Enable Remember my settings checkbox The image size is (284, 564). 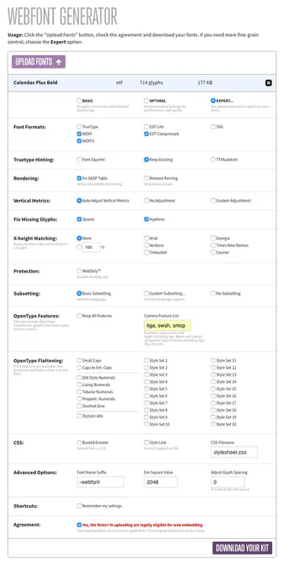[x=79, y=506]
